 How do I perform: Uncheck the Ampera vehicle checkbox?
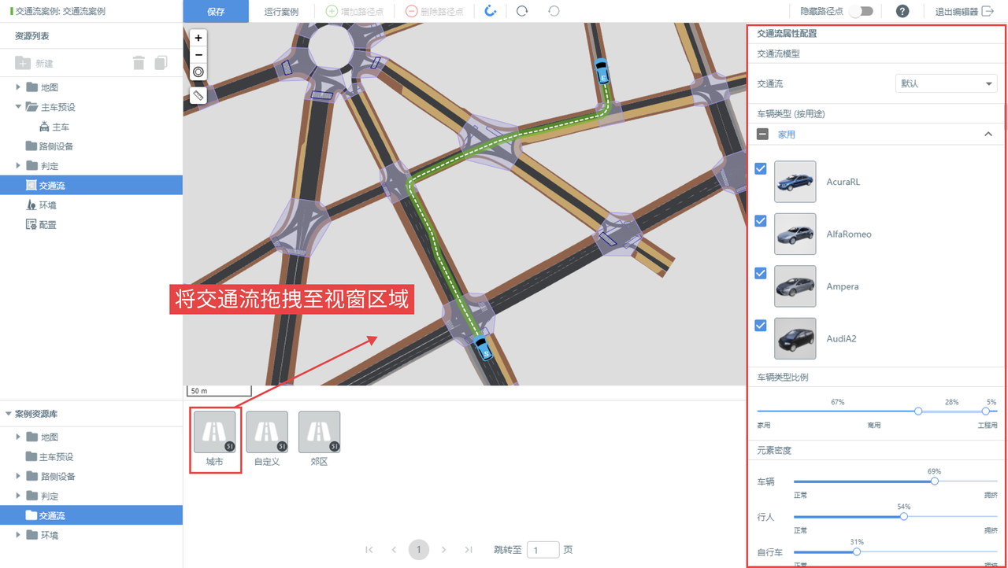coord(761,273)
